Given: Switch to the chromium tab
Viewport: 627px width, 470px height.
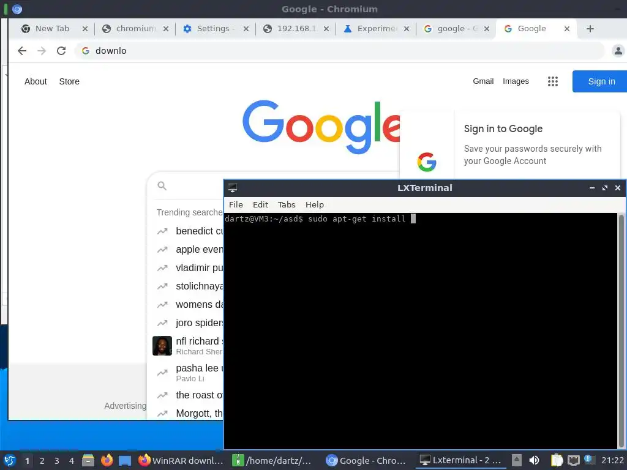Looking at the screenshot, I should pyautogui.click(x=135, y=29).
